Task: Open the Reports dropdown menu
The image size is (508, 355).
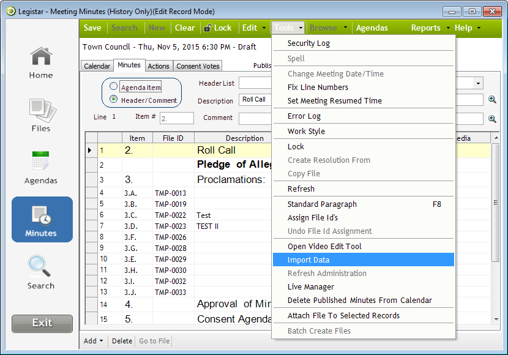Action: [x=430, y=28]
